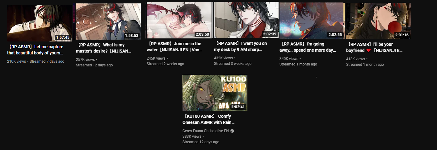437x150 pixels.
Task: Open the 'Join me in the water' bathtub thumbnail
Action: [179, 20]
